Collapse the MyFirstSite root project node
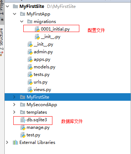Viewport: 131px width, 154px height. pos(8,6)
